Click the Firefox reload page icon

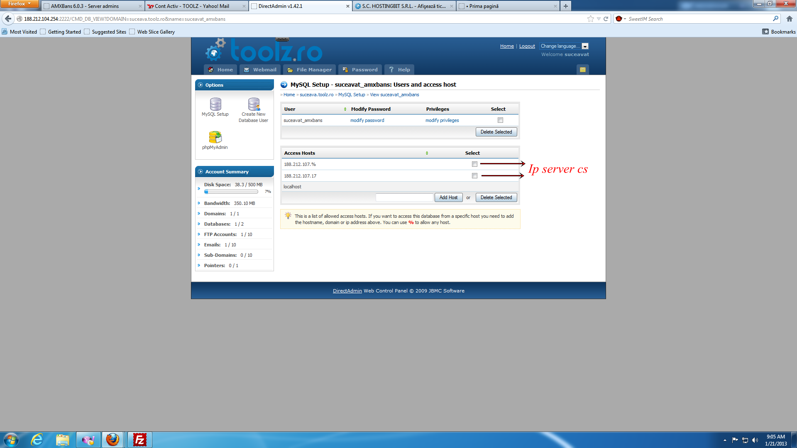pyautogui.click(x=606, y=19)
